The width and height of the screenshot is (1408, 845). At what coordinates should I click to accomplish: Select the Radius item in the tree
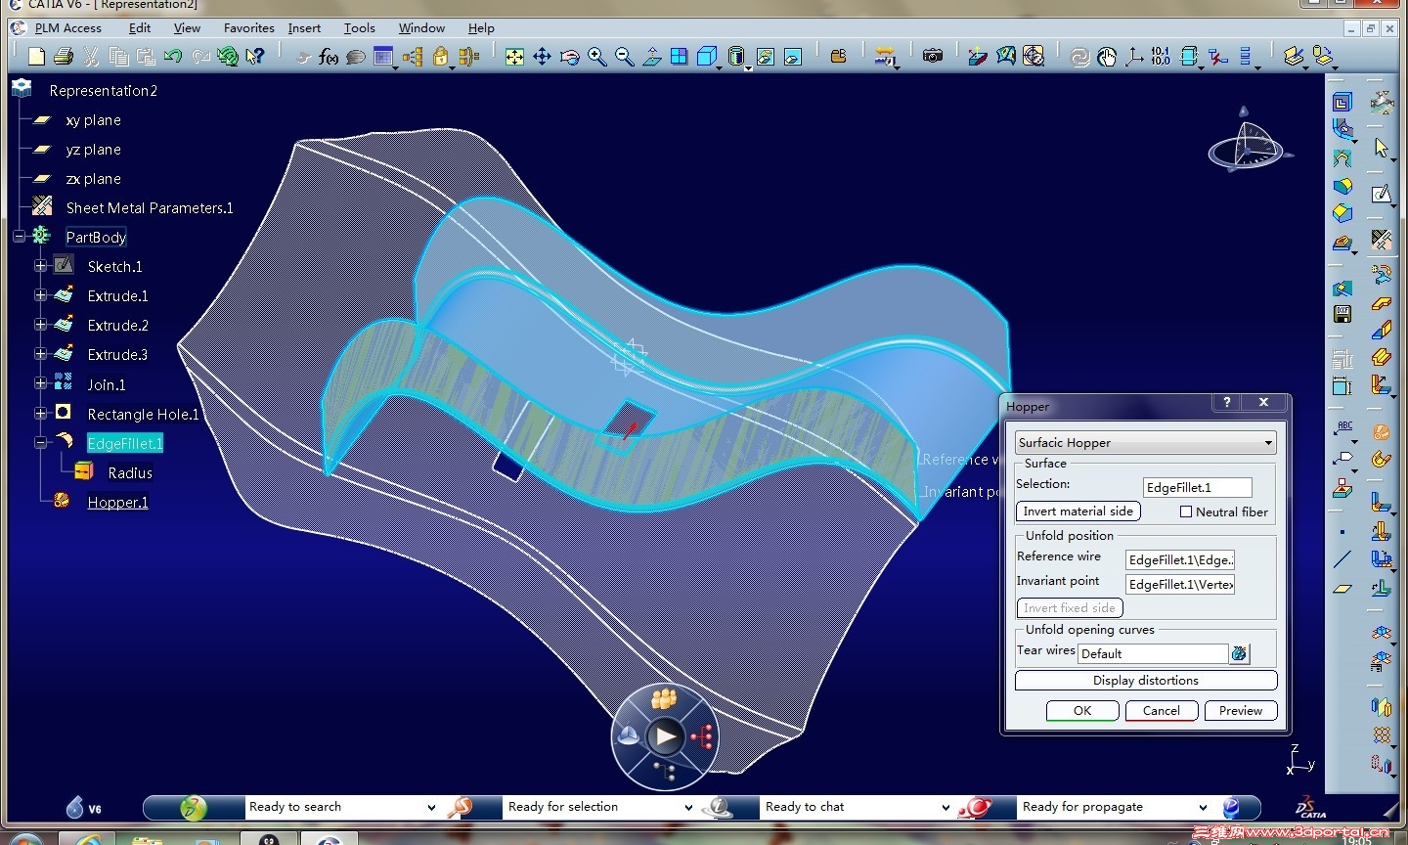pos(130,472)
